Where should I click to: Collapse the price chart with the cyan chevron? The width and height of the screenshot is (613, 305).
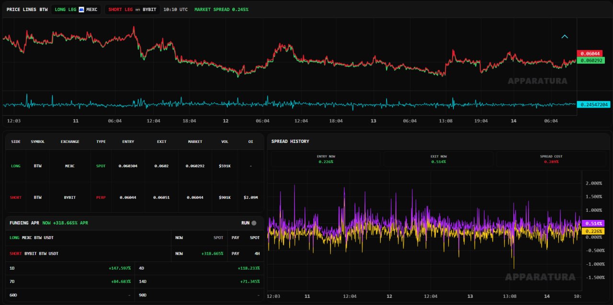(x=565, y=36)
